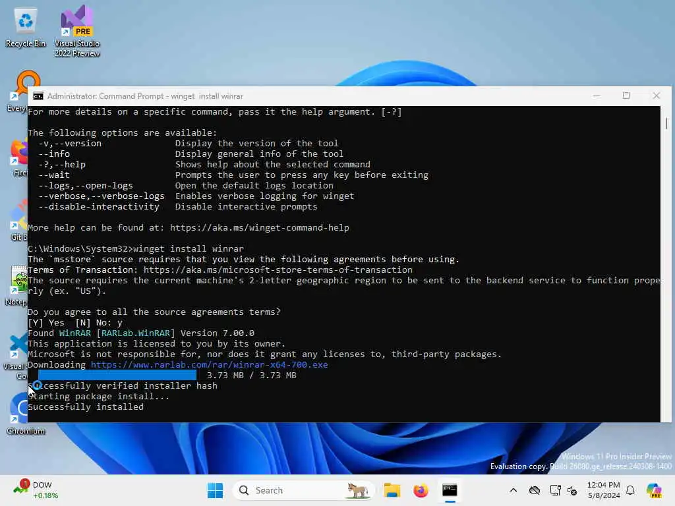Viewport: 675px width, 506px height.
Task: Click the taskbar Search box
Action: 303,490
